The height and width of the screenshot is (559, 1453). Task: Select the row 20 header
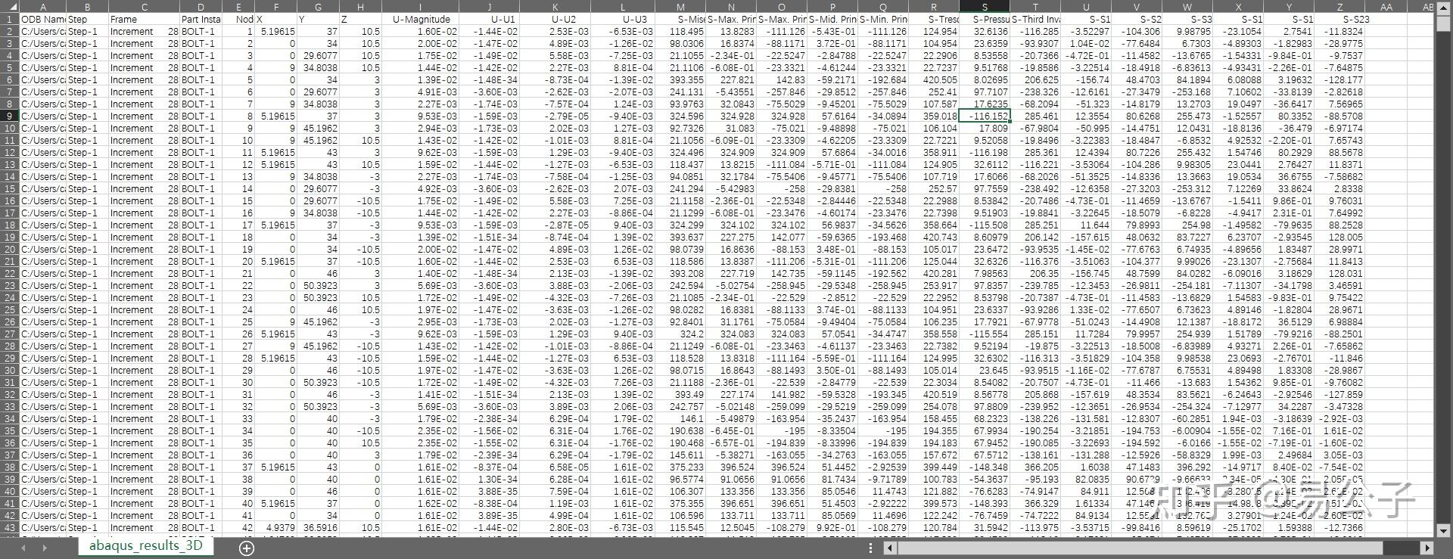click(10, 262)
